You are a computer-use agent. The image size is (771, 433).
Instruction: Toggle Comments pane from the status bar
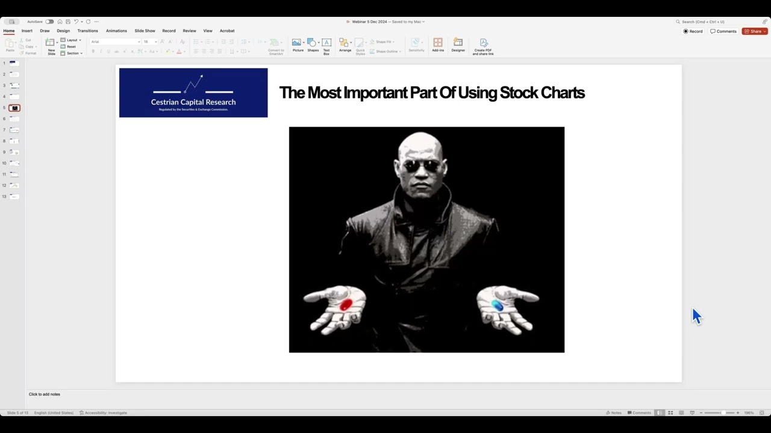point(640,413)
